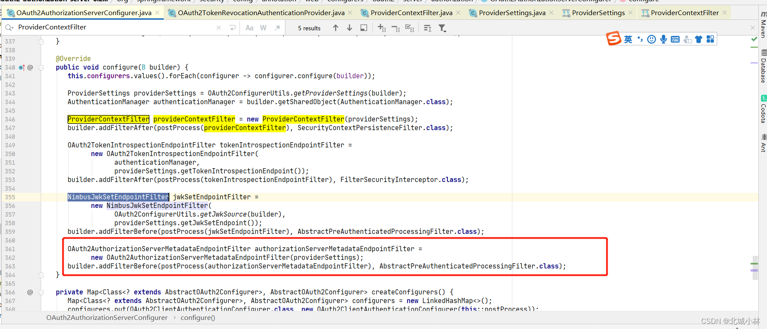
Task: Click the Sogou input method logo
Action: click(614, 38)
